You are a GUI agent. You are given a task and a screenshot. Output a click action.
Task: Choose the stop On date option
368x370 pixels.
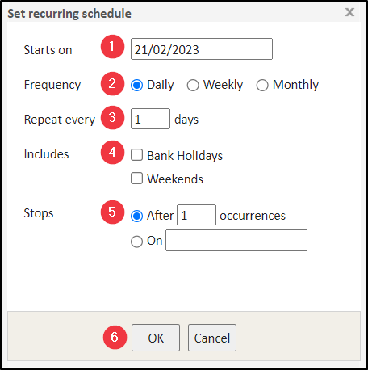(x=136, y=242)
